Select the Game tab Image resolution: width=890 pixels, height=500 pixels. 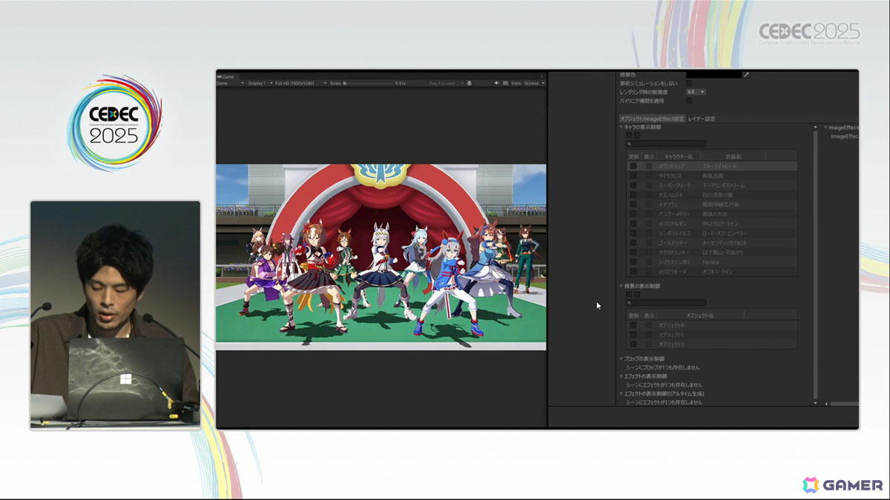pos(226,76)
